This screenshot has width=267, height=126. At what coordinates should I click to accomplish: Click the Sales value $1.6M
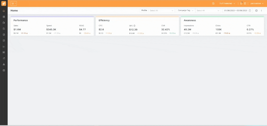coord(17,29)
